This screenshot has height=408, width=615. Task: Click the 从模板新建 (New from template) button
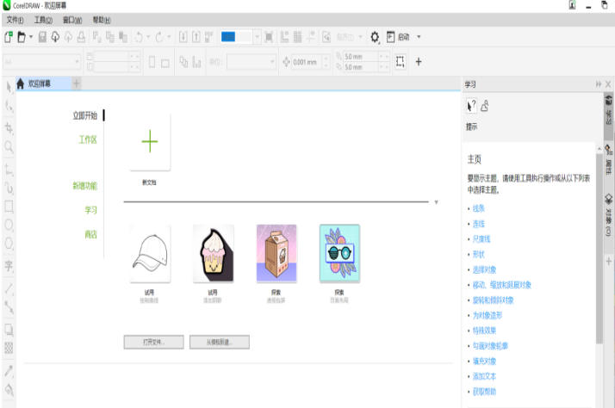(219, 342)
